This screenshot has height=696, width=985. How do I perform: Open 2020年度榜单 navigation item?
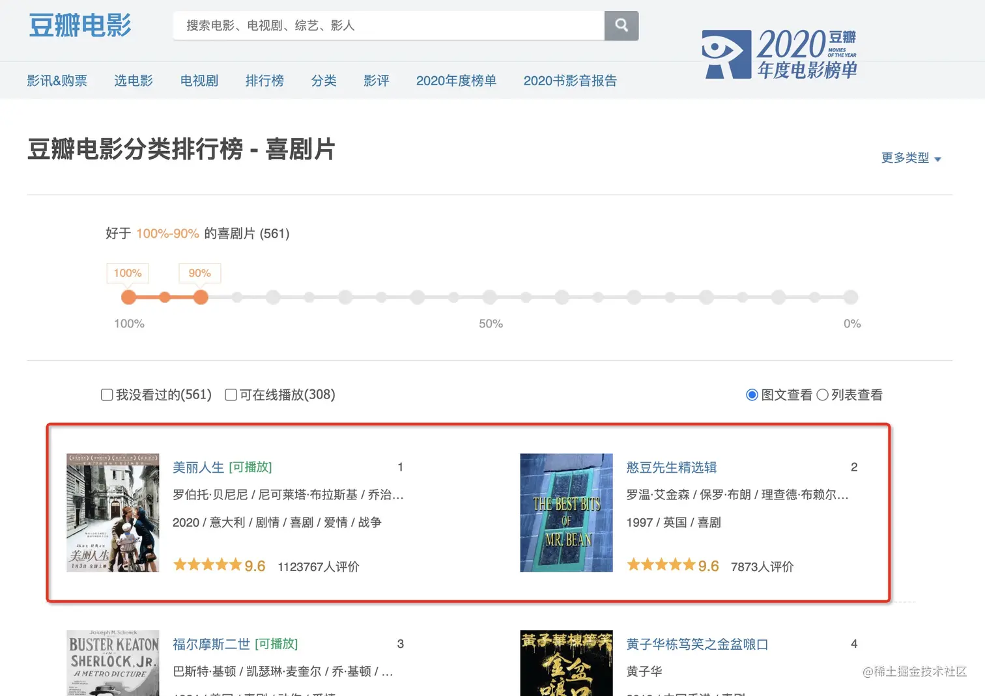coord(456,81)
